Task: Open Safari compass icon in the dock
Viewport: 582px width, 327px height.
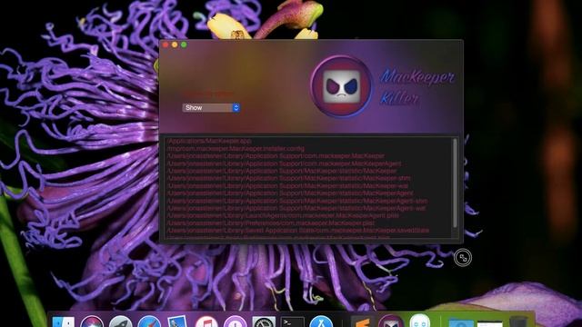Action: point(149,322)
